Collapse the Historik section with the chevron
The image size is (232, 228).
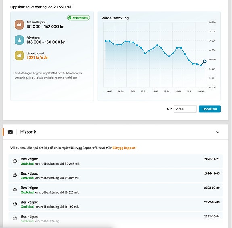tap(217, 132)
